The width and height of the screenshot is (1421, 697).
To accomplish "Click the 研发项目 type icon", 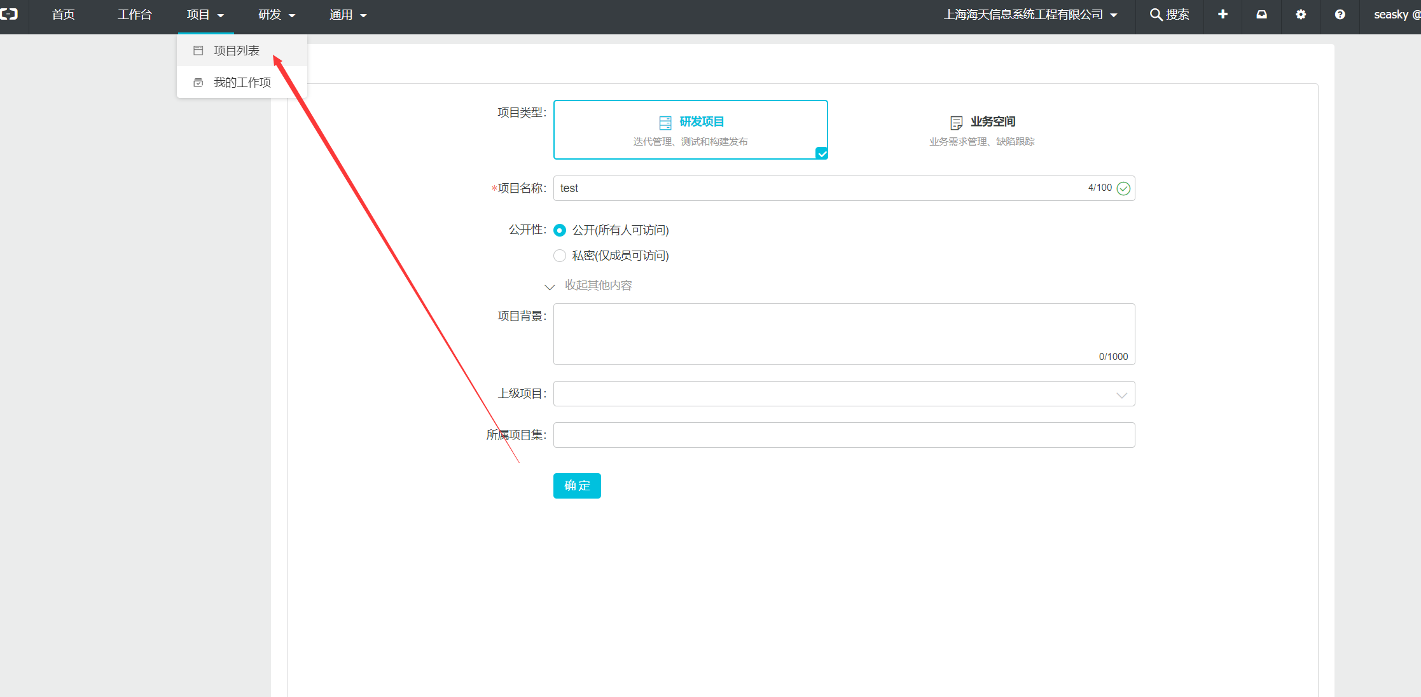I will (665, 122).
